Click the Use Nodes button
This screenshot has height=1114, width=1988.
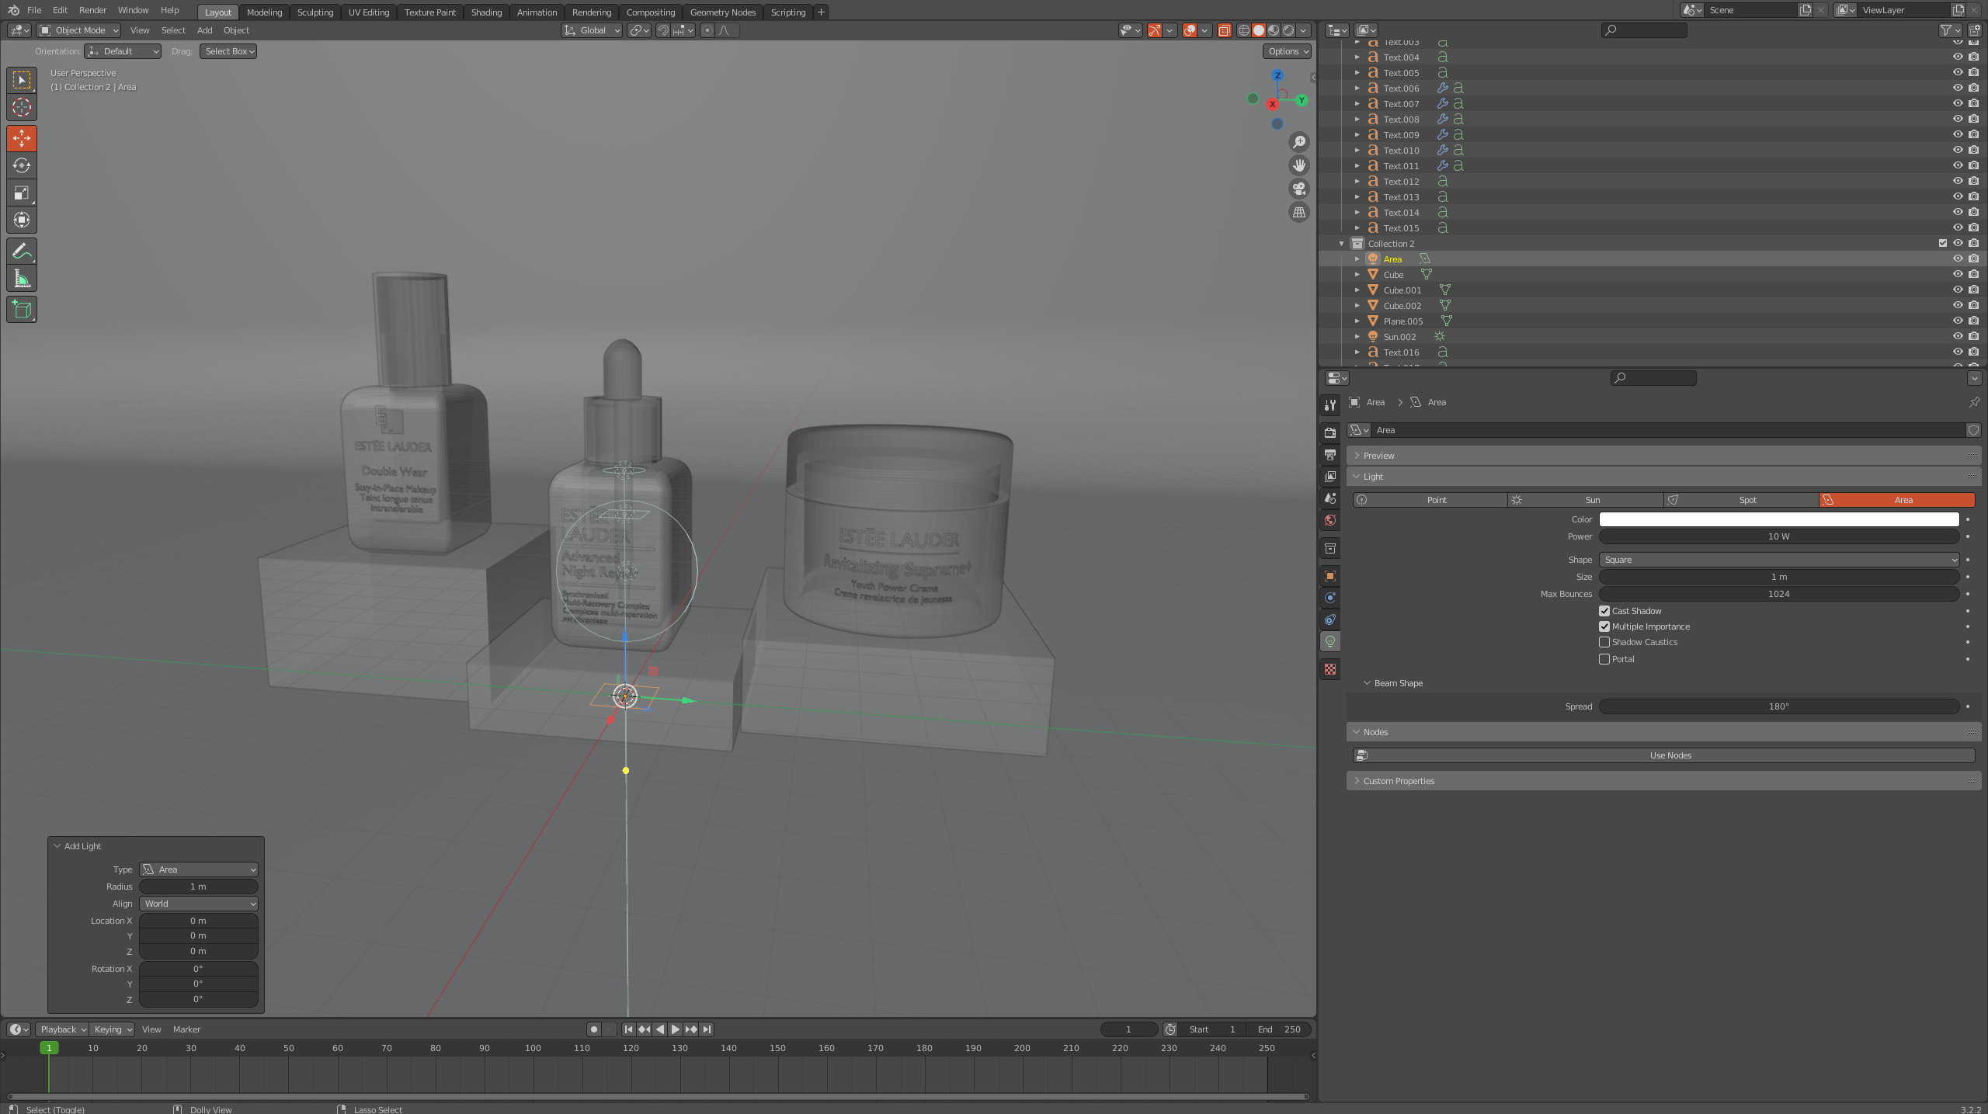pos(1663,755)
